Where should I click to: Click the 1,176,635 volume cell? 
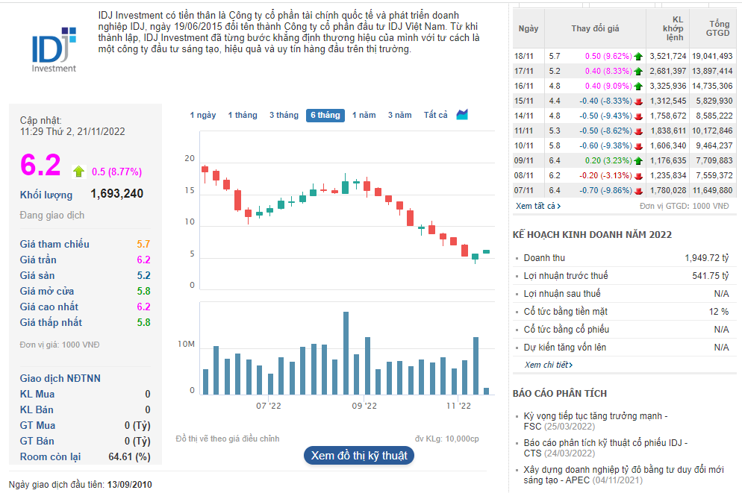(x=667, y=160)
